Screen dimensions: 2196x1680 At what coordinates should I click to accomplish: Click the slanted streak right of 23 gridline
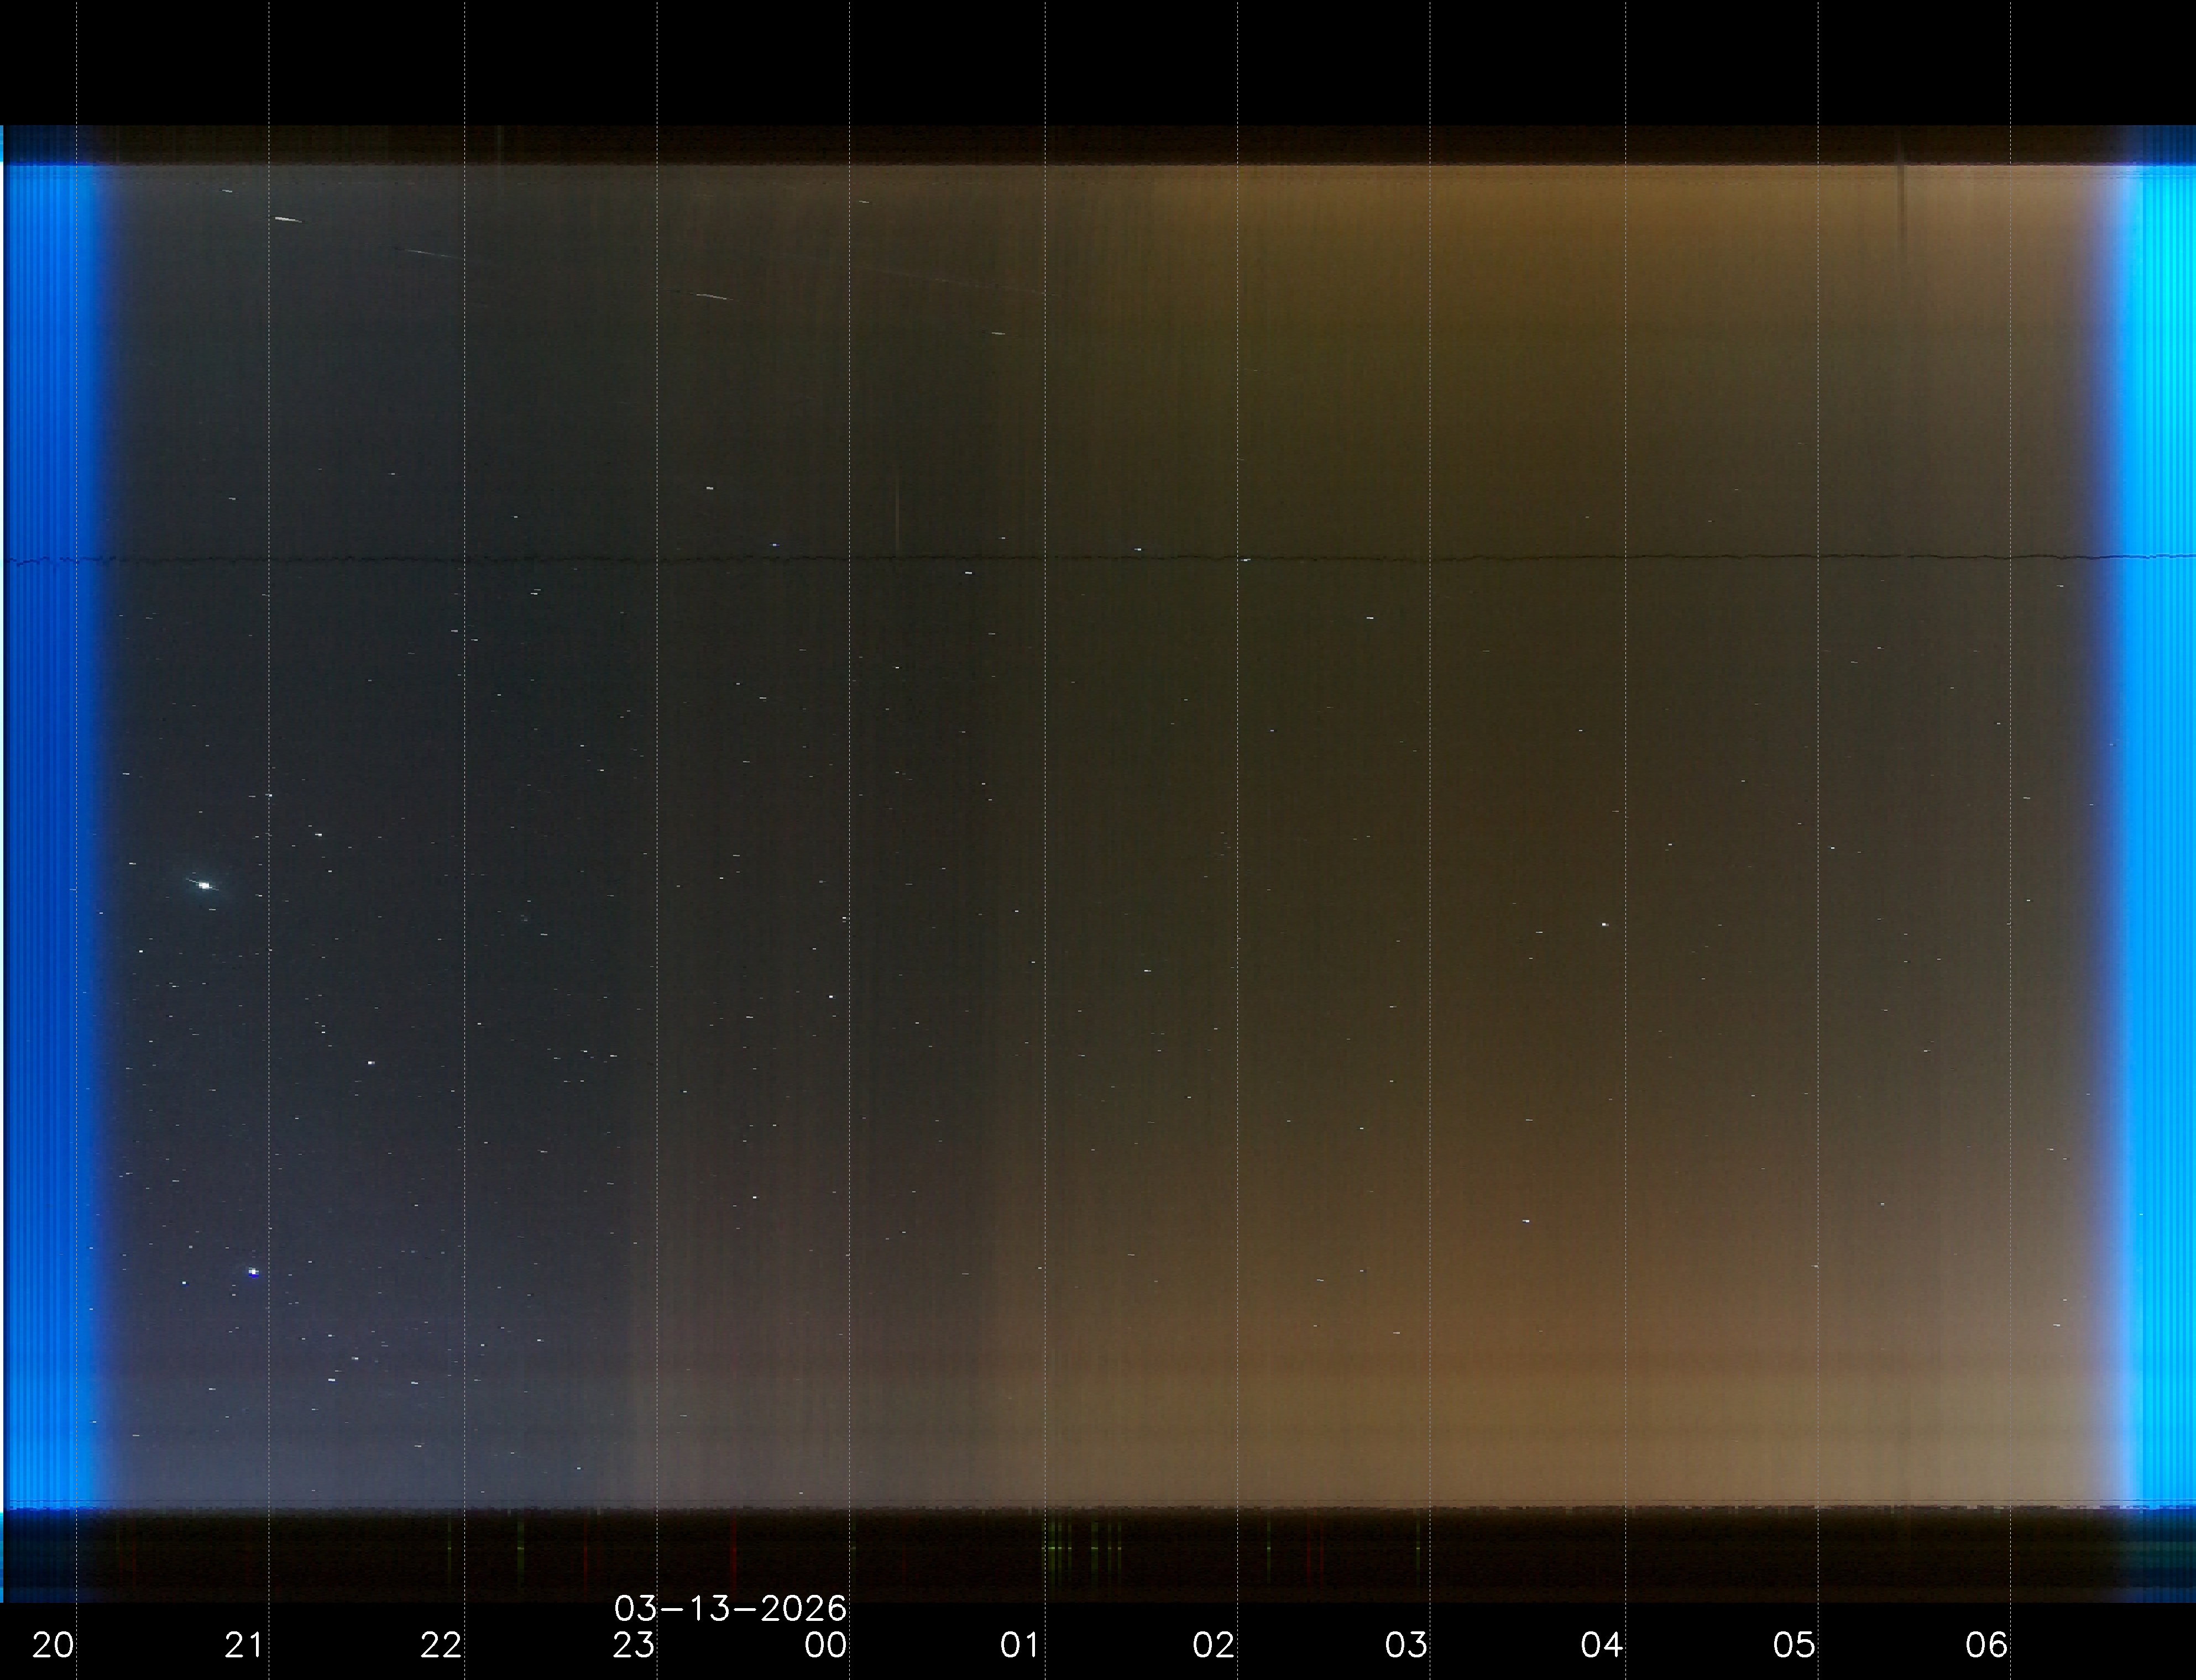click(712, 296)
